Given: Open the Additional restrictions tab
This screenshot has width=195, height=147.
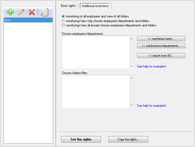Looking at the screenshot, I should tap(95, 6).
